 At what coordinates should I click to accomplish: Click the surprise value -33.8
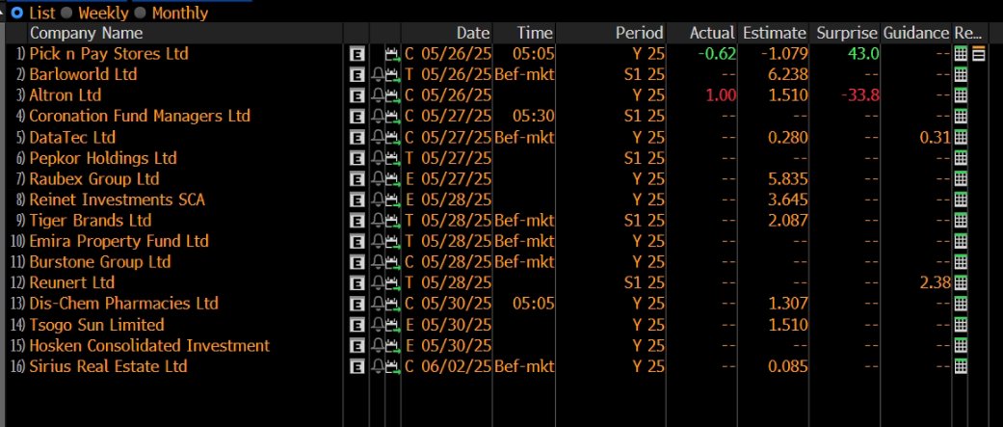pos(858,95)
